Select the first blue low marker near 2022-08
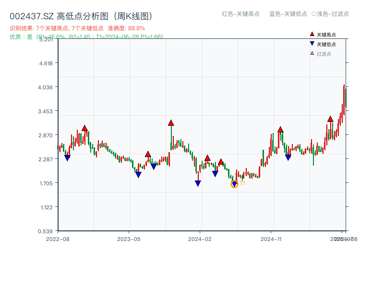This screenshot has width=384, height=288. coord(67,158)
